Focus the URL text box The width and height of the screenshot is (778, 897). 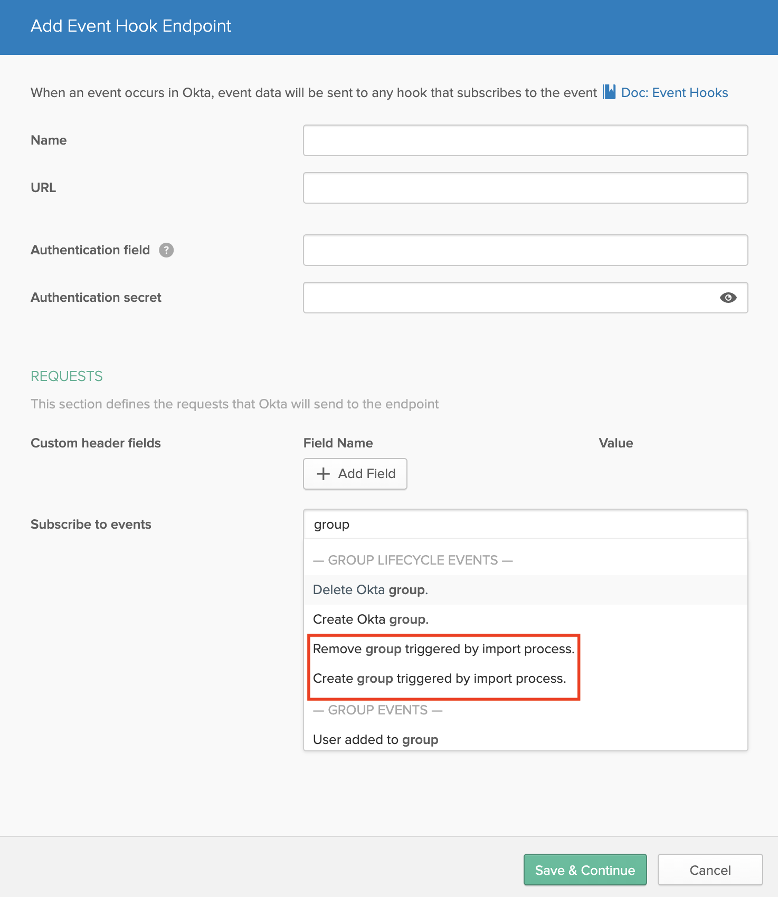click(x=525, y=188)
